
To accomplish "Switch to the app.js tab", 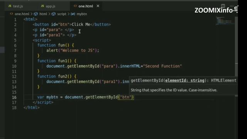I will [51, 6].
